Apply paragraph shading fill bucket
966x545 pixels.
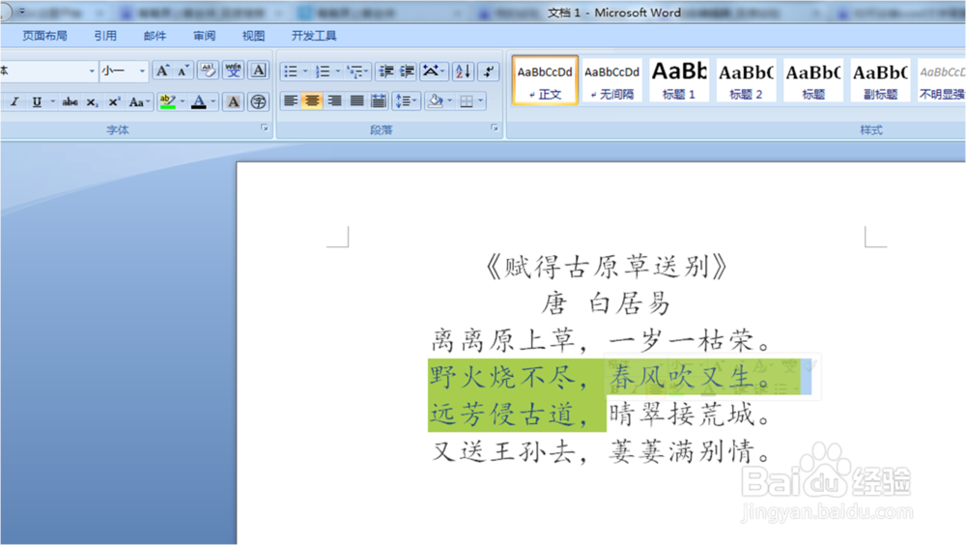pyautogui.click(x=436, y=100)
